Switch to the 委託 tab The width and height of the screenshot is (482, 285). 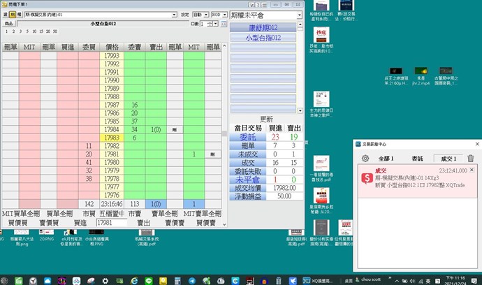point(418,159)
